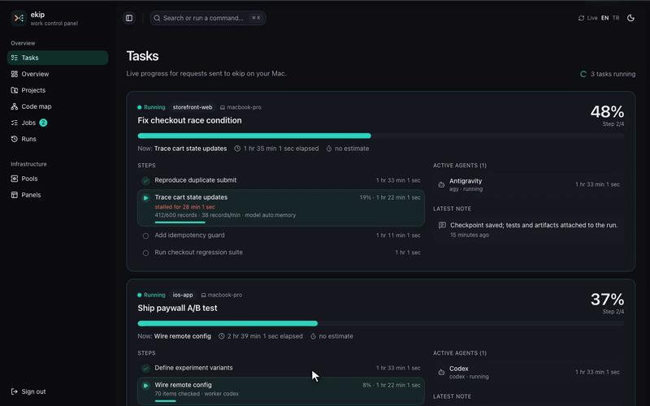Screen dimensions: 650x406
Task: Click the Code map nodes icon
Action: point(15,106)
